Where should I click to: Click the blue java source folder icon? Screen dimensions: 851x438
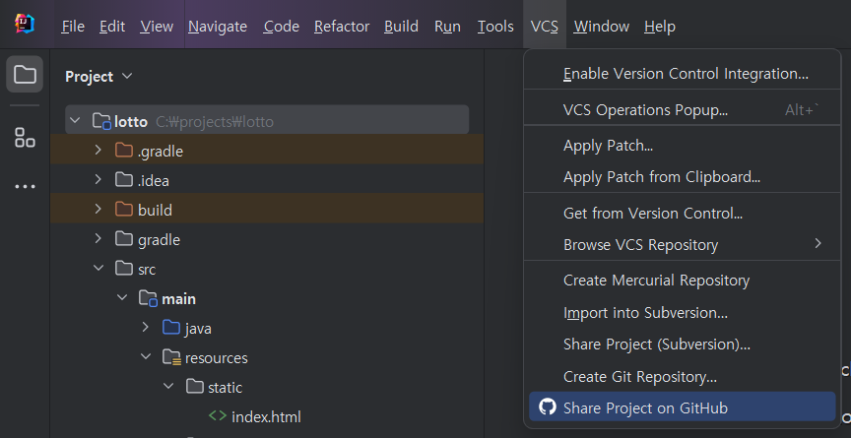click(x=171, y=328)
